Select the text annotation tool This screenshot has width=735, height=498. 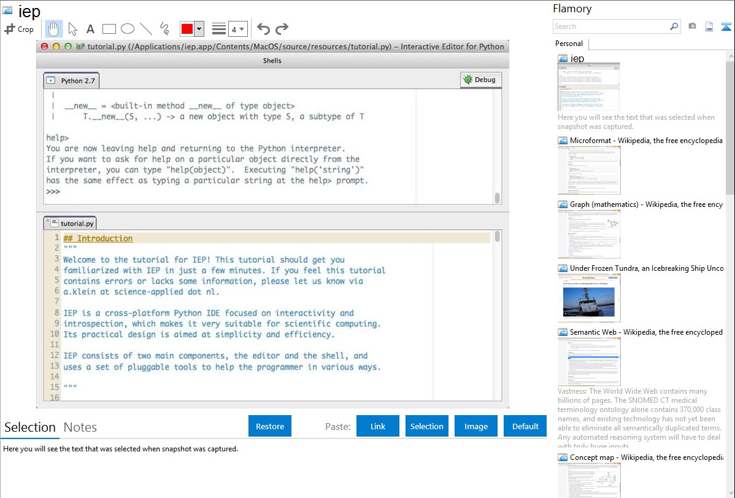click(90, 29)
